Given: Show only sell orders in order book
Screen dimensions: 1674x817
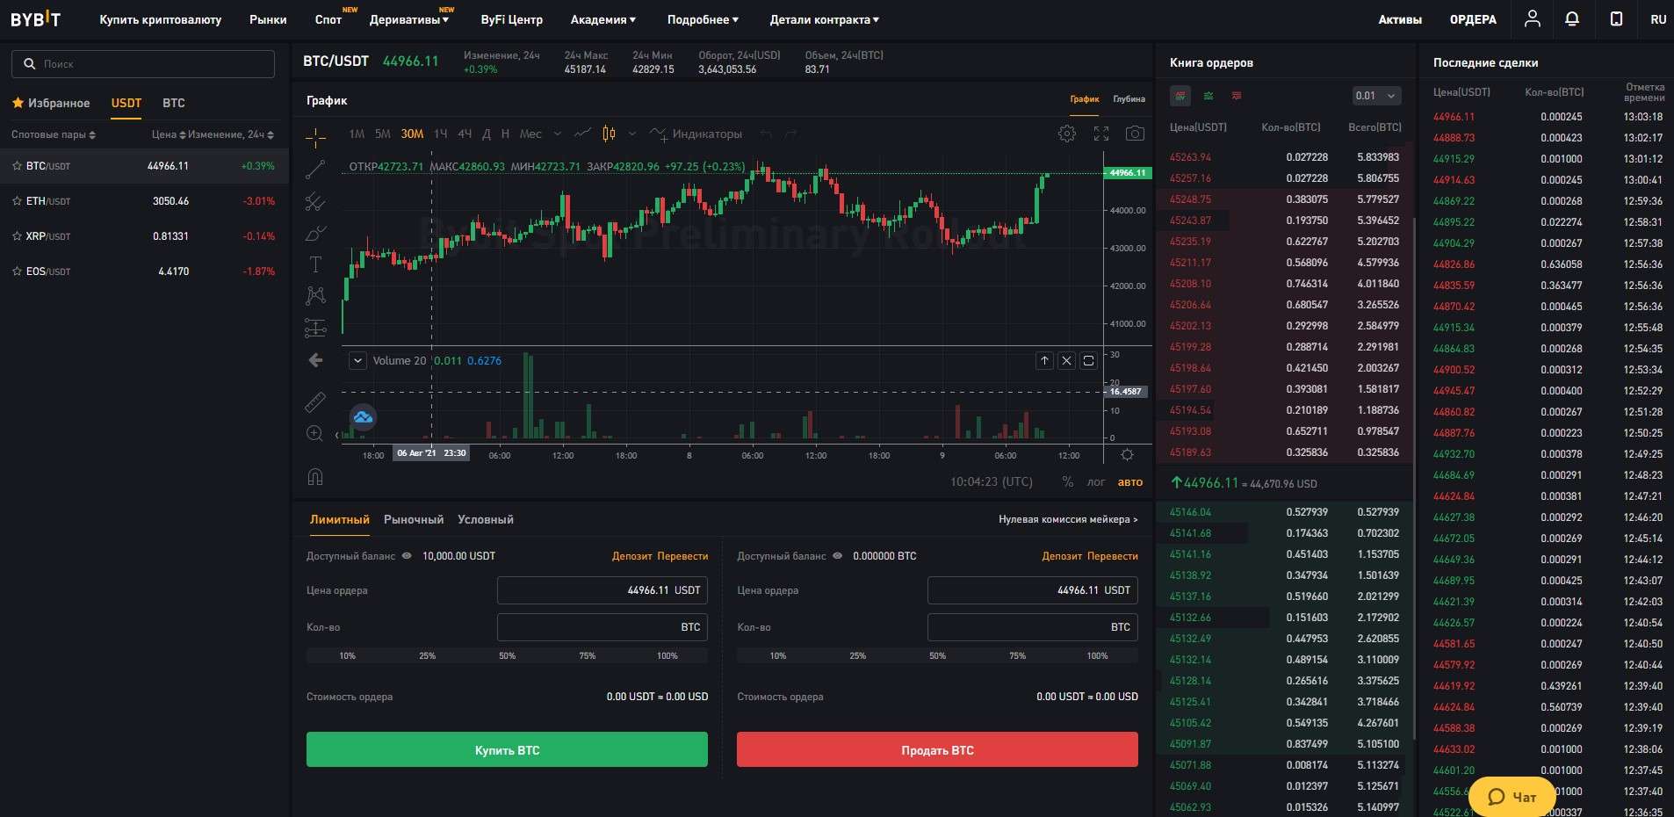Looking at the screenshot, I should [x=1237, y=95].
